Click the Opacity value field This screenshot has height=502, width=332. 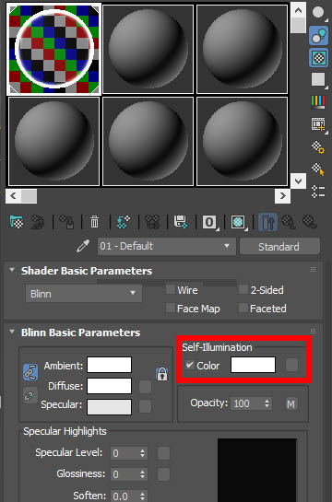(x=247, y=403)
